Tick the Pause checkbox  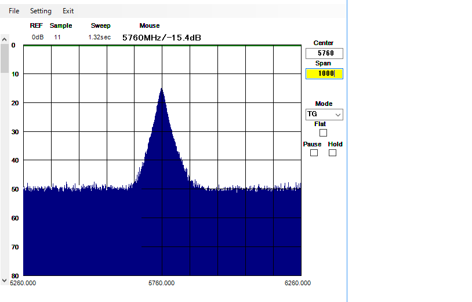314,153
